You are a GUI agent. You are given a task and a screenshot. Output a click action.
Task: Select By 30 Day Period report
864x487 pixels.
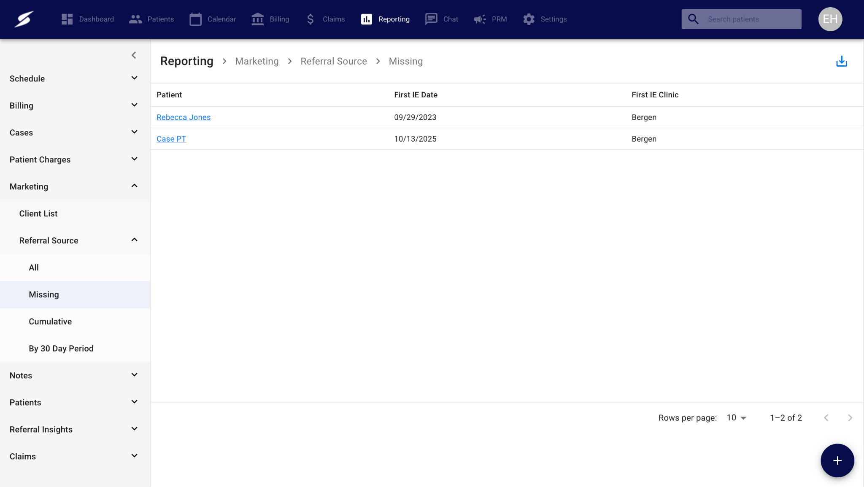pos(61,349)
